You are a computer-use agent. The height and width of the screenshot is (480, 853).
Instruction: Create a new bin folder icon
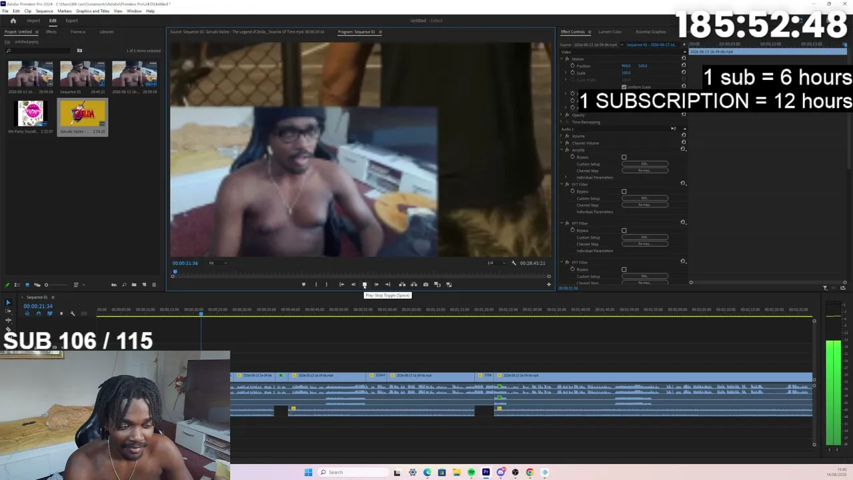point(134,285)
